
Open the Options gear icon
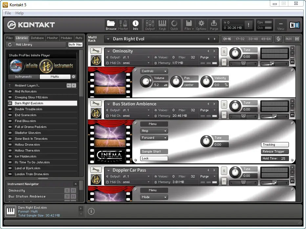point(201,25)
